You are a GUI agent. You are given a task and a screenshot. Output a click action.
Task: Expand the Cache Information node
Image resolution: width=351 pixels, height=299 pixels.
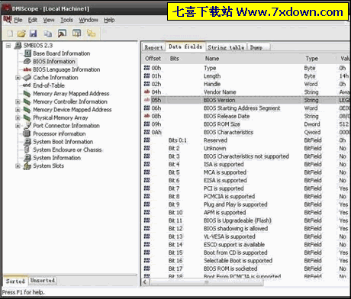[18, 78]
